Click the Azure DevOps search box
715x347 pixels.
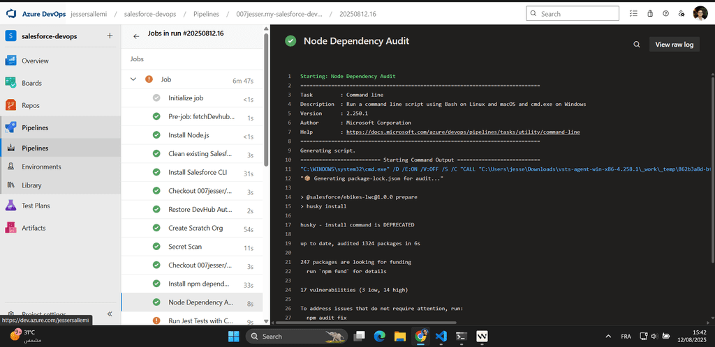[573, 14]
